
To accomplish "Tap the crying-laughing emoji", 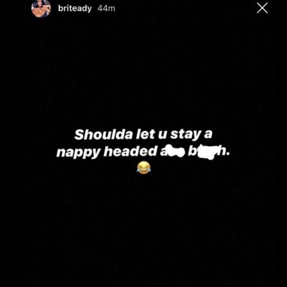I will click(x=144, y=168).
